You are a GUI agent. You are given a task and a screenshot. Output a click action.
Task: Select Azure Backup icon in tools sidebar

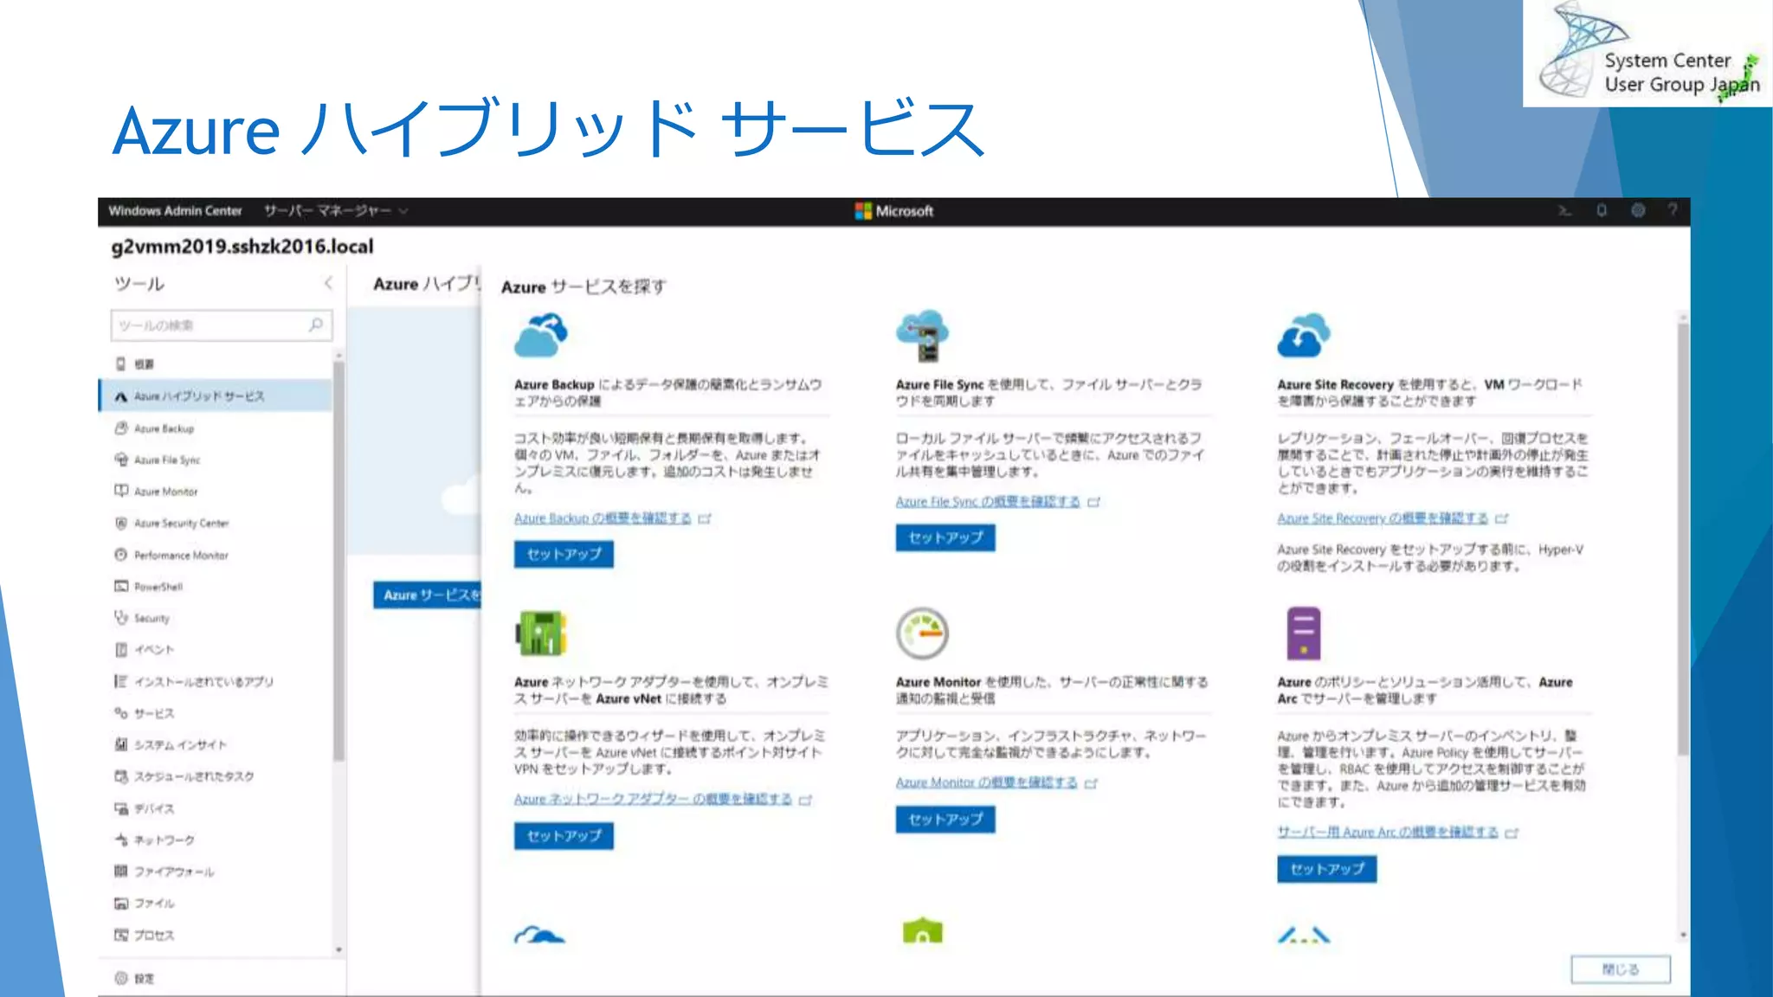121,428
